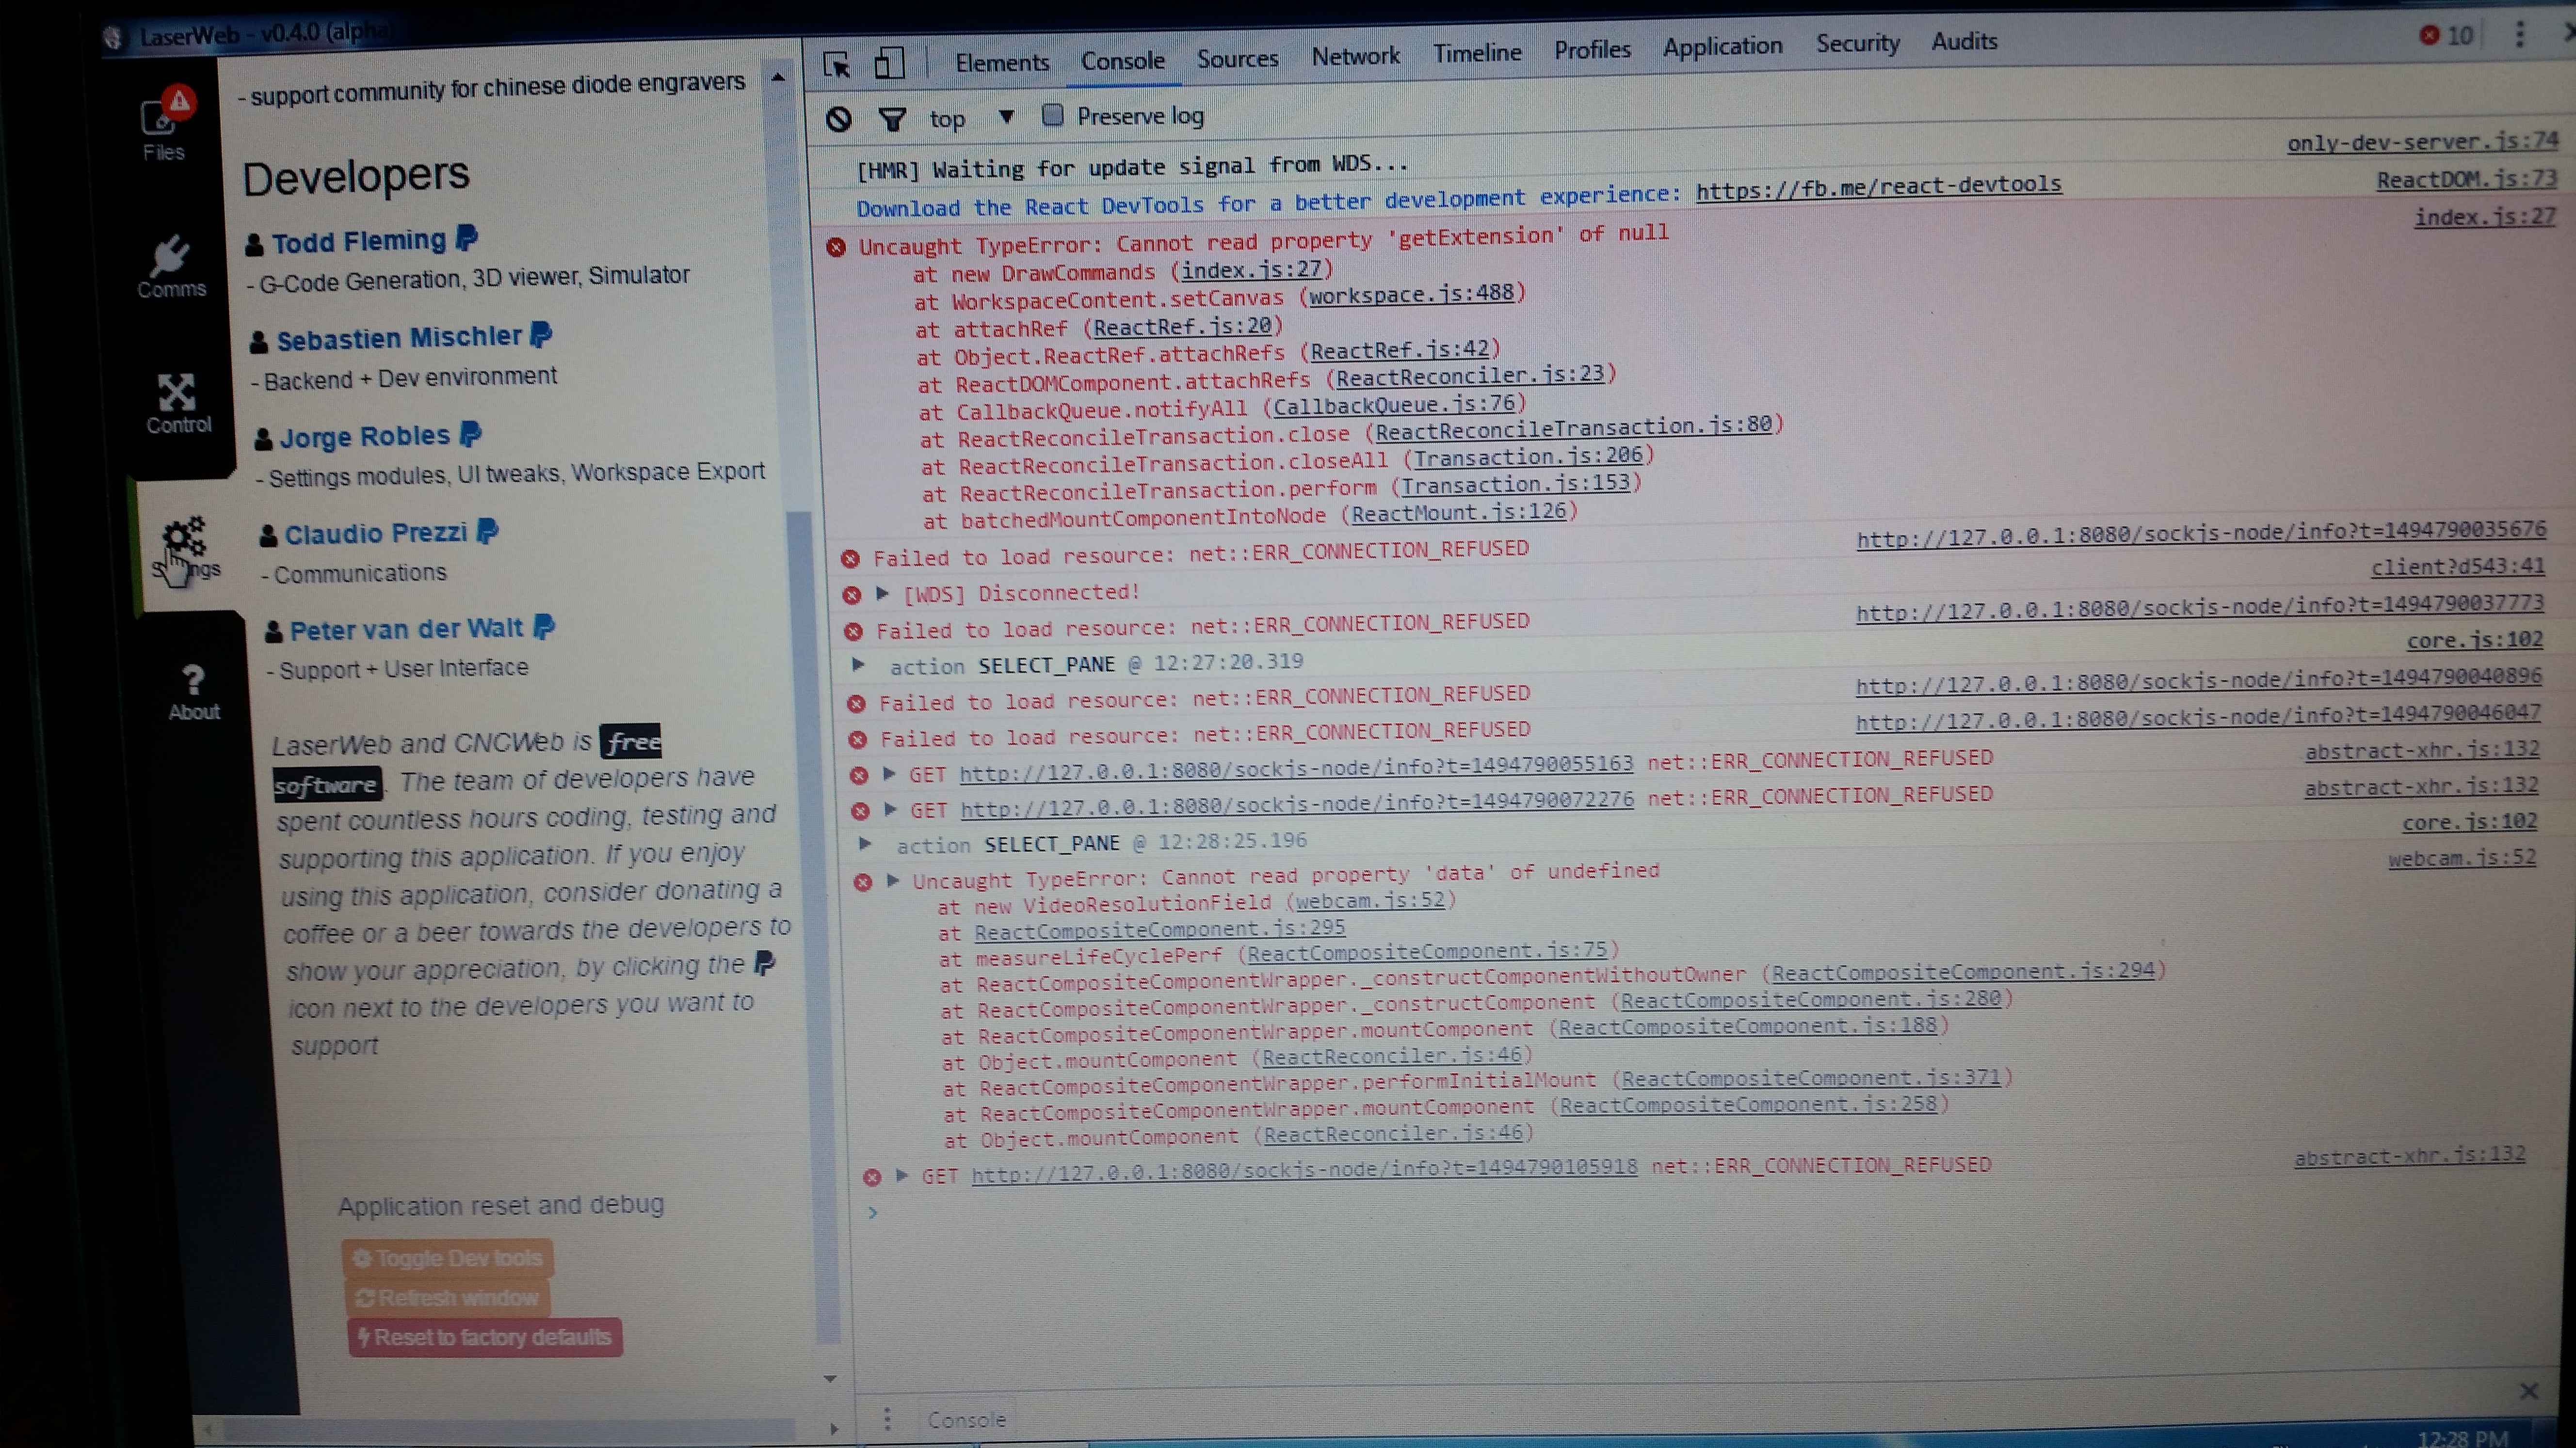Click the Toggle Dev tools button
Viewport: 2576px width, 1448px height.
pos(447,1258)
